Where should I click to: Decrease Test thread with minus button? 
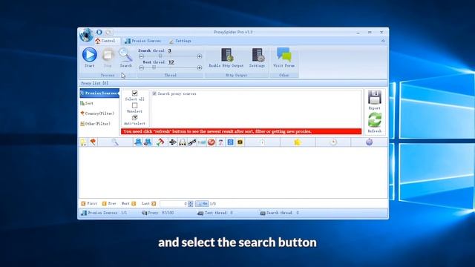(x=141, y=67)
